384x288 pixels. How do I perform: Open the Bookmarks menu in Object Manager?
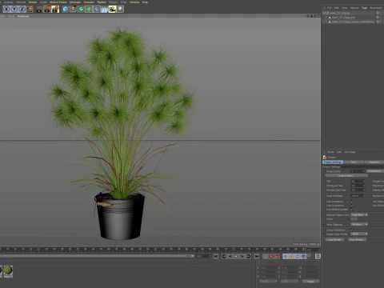click(x=377, y=8)
